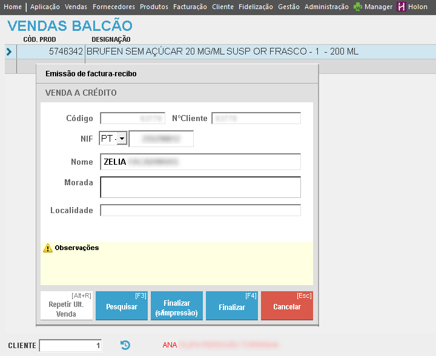The width and height of the screenshot is (436, 356).
Task: Open the Produtos menu
Action: tap(154, 7)
